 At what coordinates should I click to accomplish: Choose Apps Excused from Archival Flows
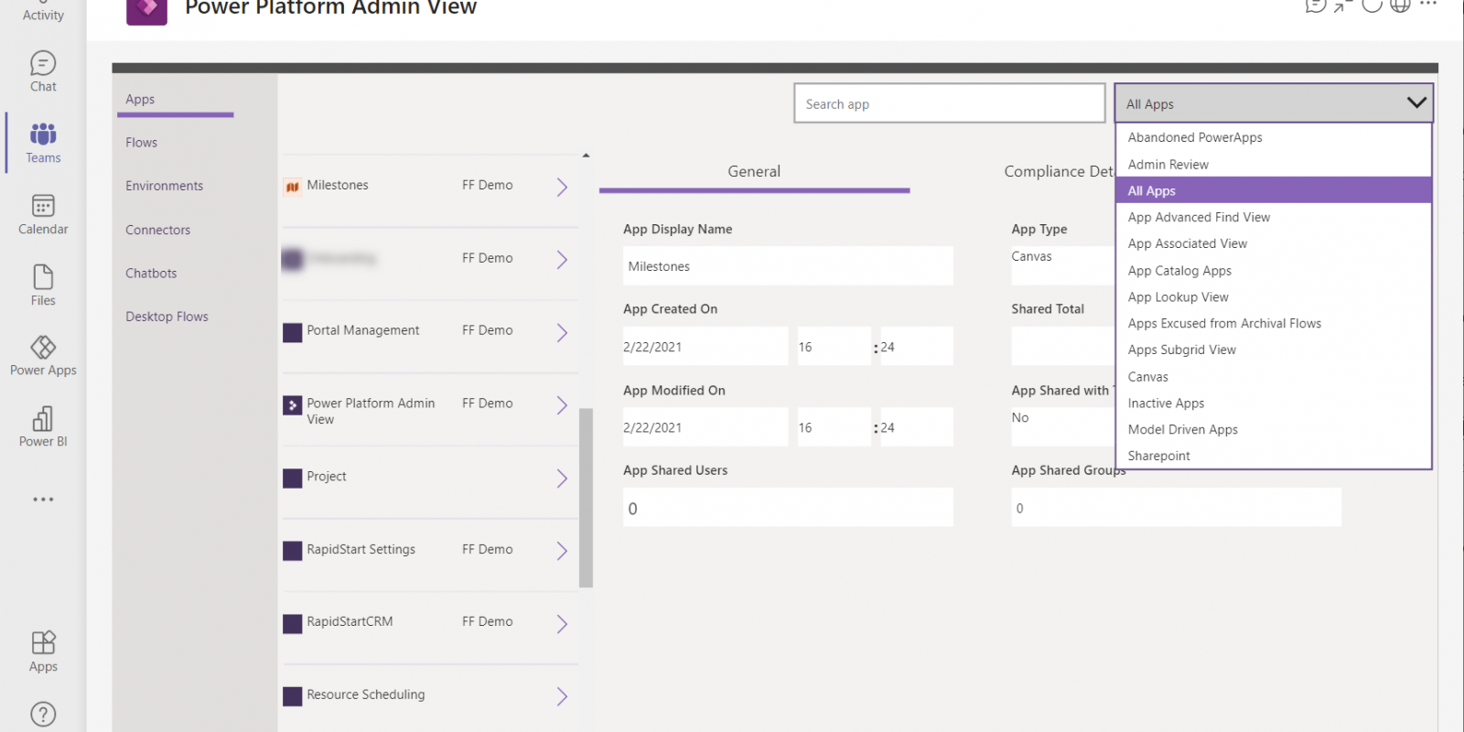[x=1274, y=323]
